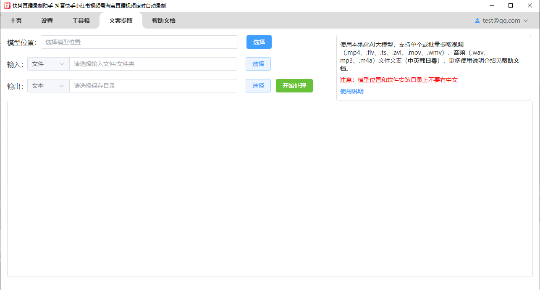
Task: Focus the 选择模型位置 input field
Action: click(139, 42)
